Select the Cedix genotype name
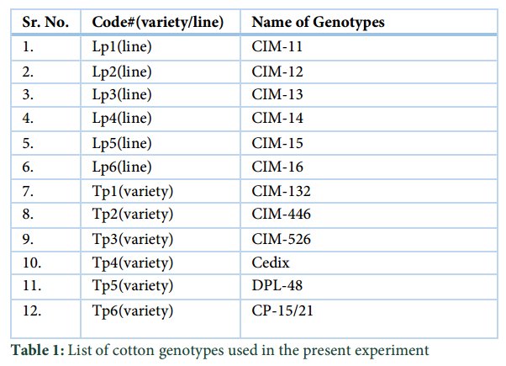The image size is (506, 366). pyautogui.click(x=271, y=263)
